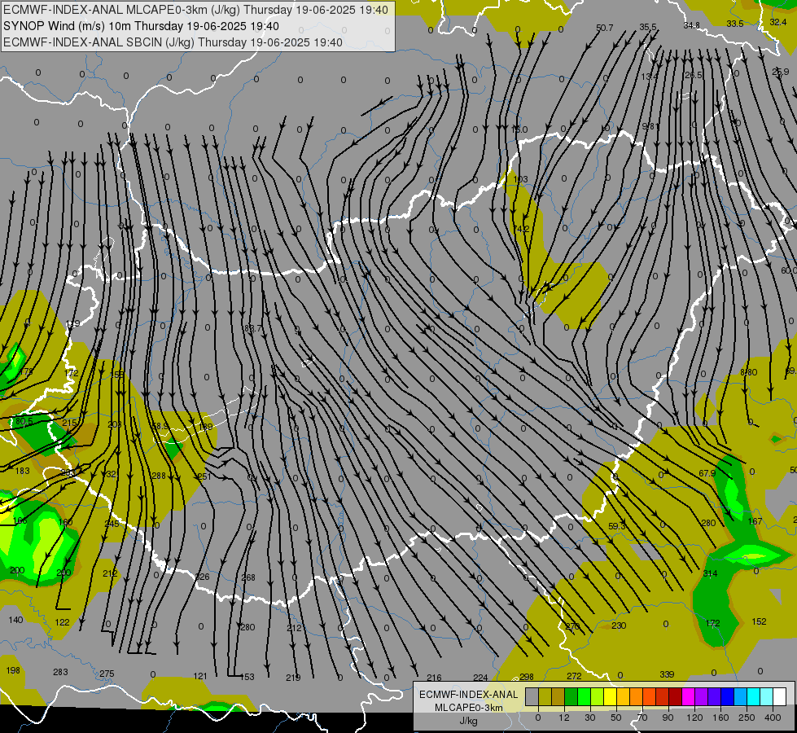Click the map value '152'
Viewport: 797px width, 733px height.
pyautogui.click(x=759, y=621)
